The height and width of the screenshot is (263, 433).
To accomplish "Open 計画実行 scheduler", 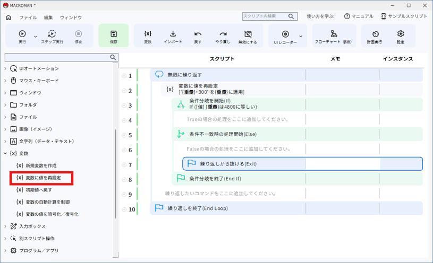I will [x=375, y=37].
